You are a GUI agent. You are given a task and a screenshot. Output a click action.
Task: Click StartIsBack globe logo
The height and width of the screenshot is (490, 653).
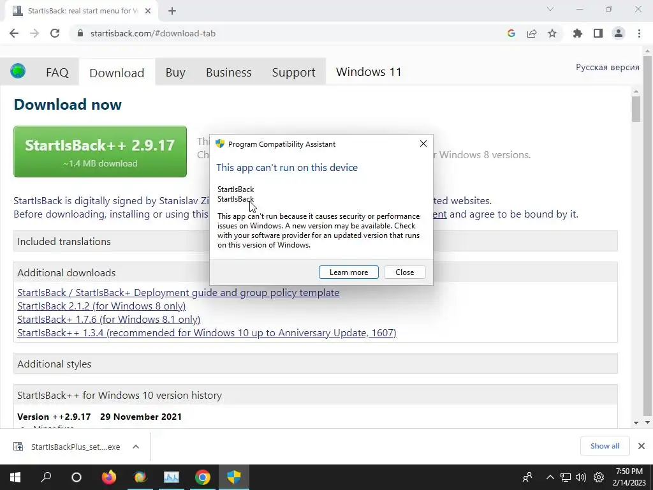18,71
